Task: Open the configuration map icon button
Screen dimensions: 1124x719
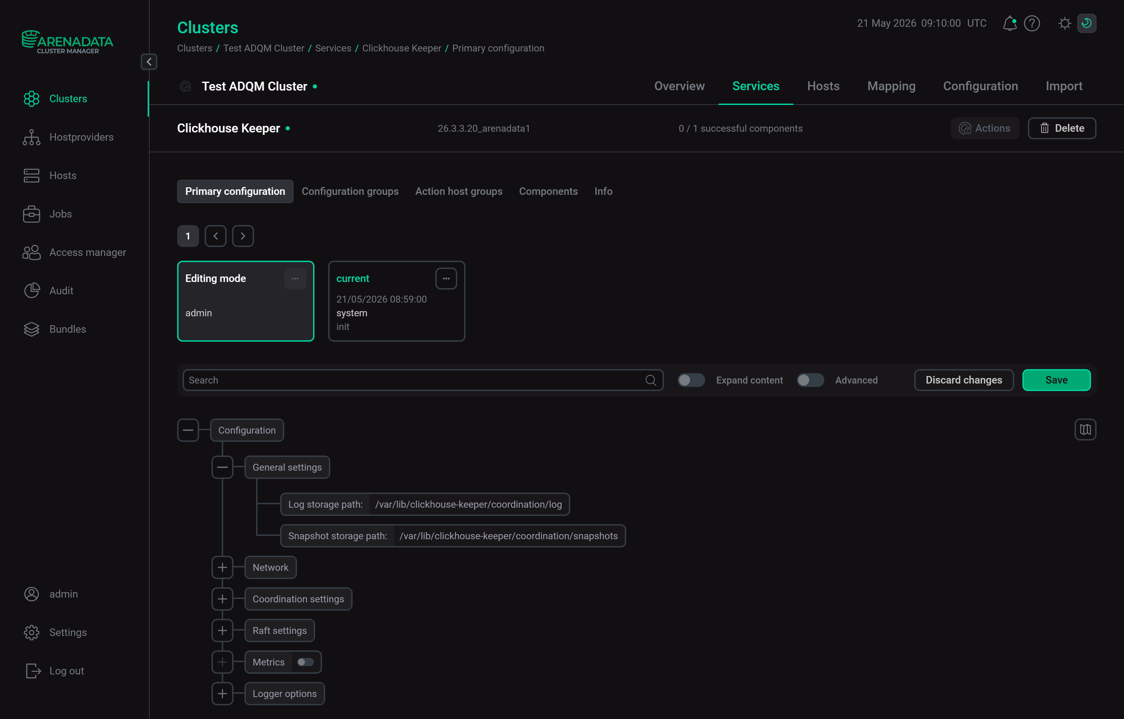Action: click(x=1085, y=429)
